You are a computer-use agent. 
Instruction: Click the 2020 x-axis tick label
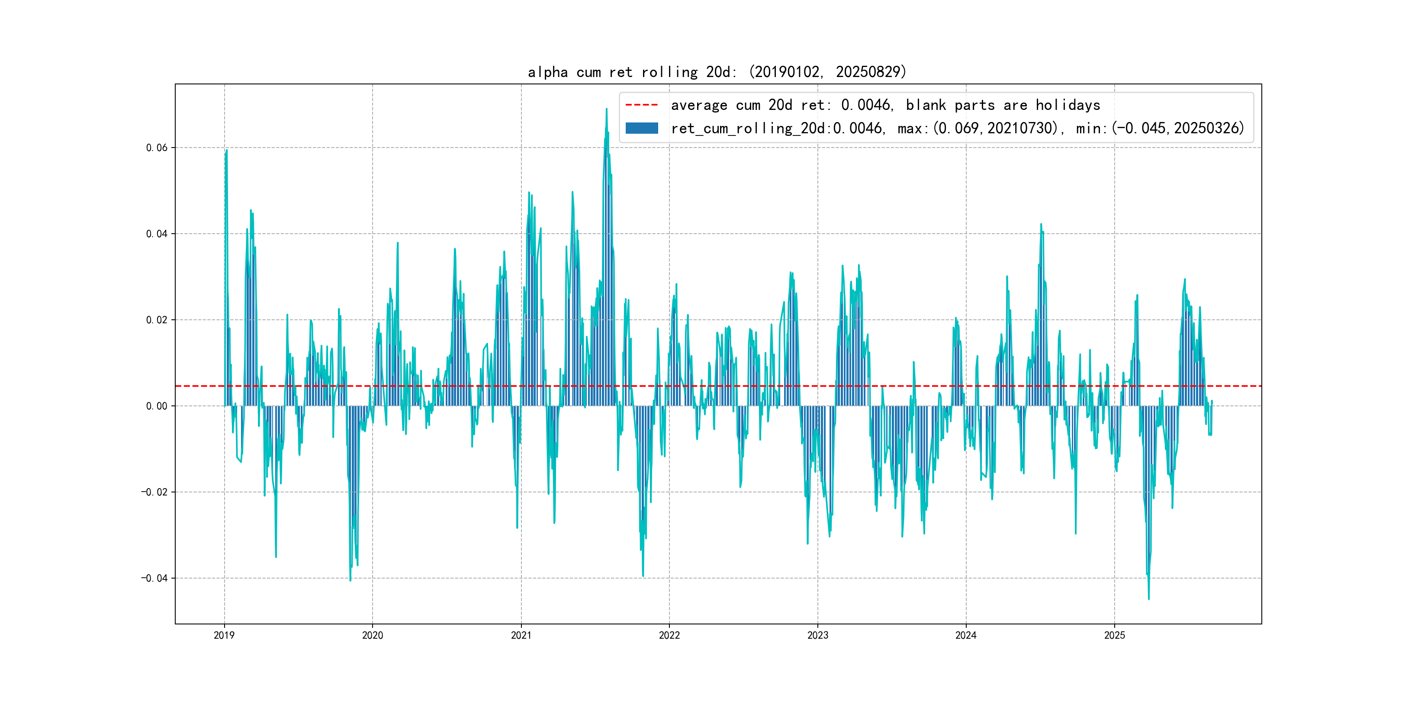(372, 635)
